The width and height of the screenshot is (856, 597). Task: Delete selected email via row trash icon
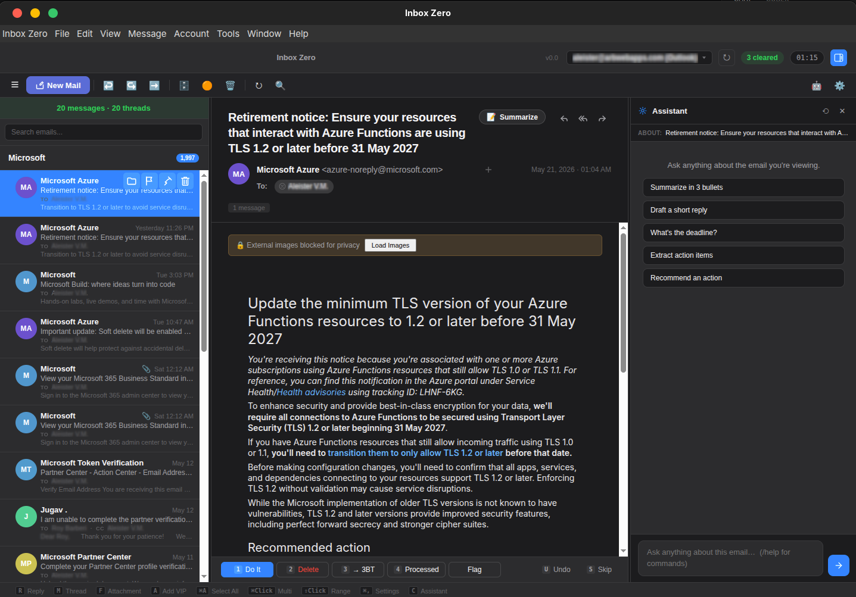(x=185, y=181)
